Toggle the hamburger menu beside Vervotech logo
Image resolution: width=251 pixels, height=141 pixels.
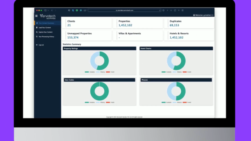36,16
